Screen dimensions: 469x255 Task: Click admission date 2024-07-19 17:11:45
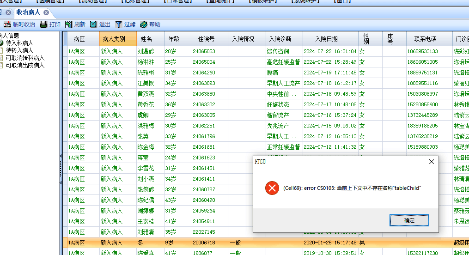tap(330, 73)
